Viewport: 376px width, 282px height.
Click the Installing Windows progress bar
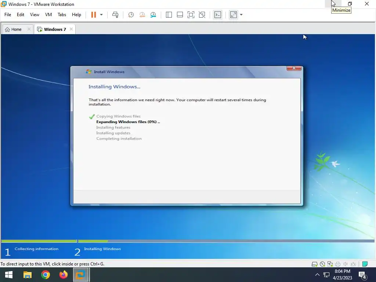[226, 241]
